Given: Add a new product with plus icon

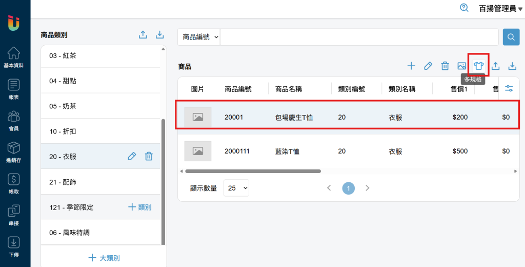Looking at the screenshot, I should coord(411,66).
